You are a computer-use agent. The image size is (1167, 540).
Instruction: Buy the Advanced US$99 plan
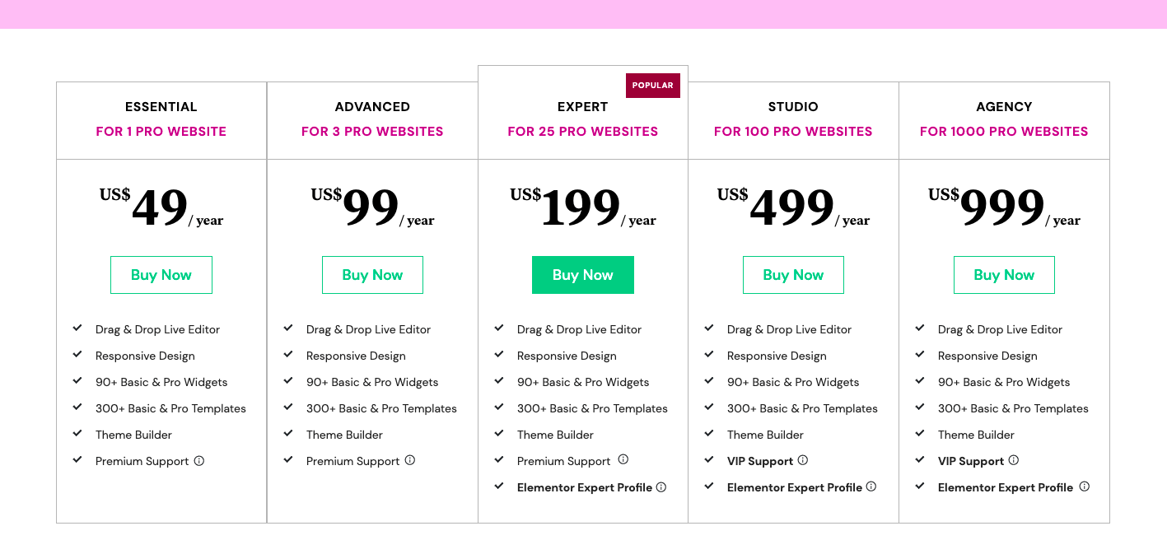(x=372, y=275)
